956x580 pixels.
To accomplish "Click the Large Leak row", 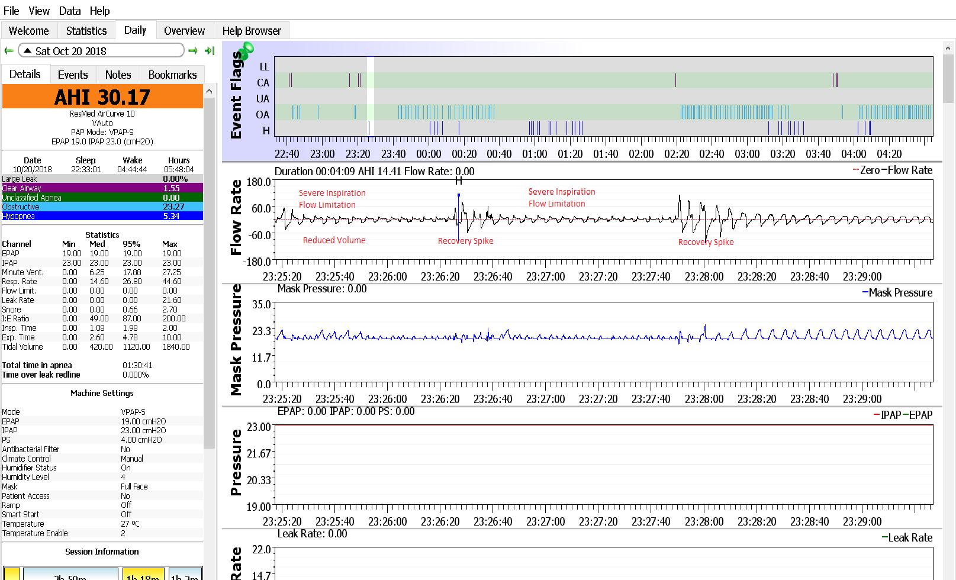I will click(x=102, y=179).
